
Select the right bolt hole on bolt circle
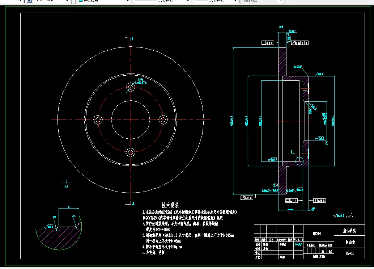pos(163,119)
